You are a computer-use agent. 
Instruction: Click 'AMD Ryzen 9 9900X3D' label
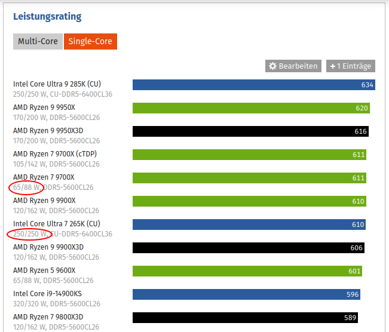click(48, 247)
